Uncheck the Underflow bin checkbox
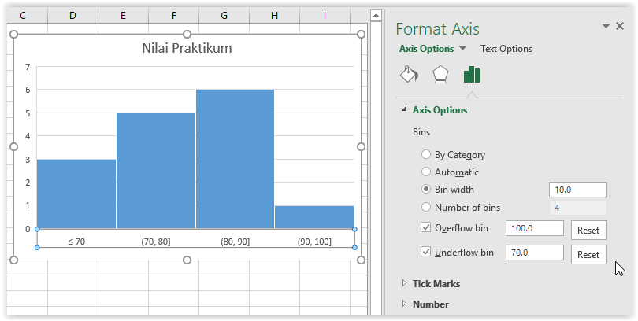 tap(425, 252)
